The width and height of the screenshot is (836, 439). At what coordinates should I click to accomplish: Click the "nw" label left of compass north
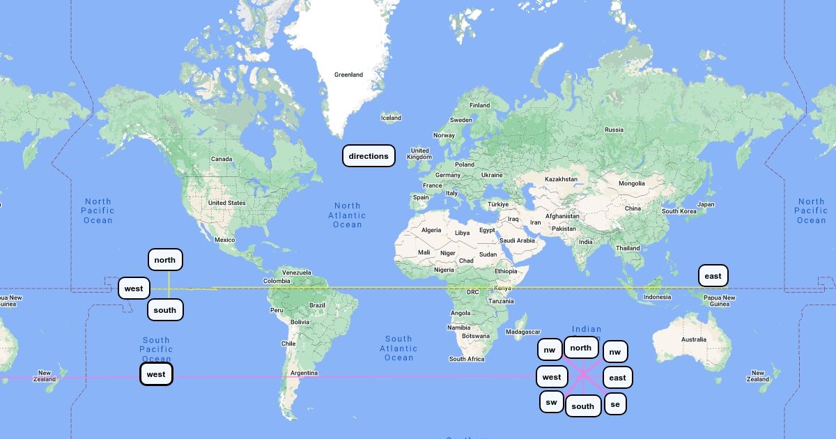click(550, 350)
